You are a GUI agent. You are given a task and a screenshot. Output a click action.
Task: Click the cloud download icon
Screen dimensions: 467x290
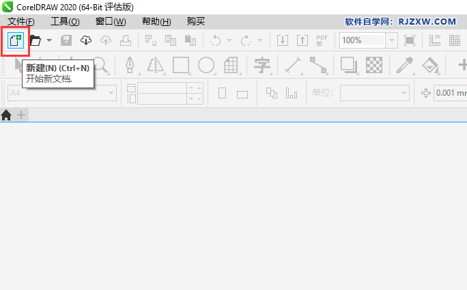pyautogui.click(x=86, y=40)
